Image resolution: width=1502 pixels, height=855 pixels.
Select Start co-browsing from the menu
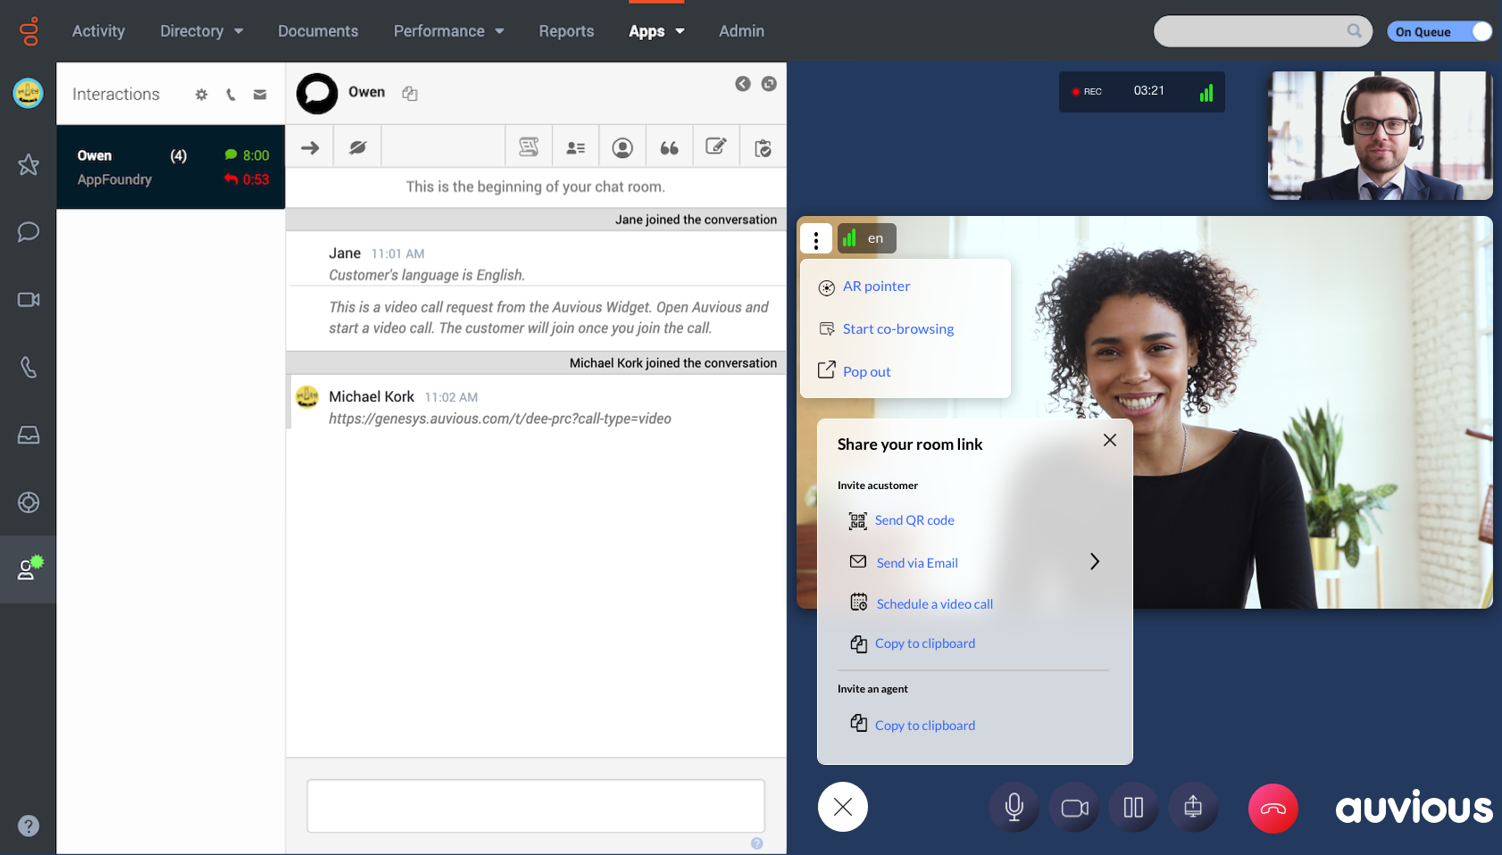pyautogui.click(x=897, y=329)
